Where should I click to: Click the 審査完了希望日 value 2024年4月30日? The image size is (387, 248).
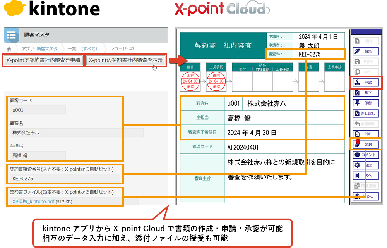[x=252, y=133]
